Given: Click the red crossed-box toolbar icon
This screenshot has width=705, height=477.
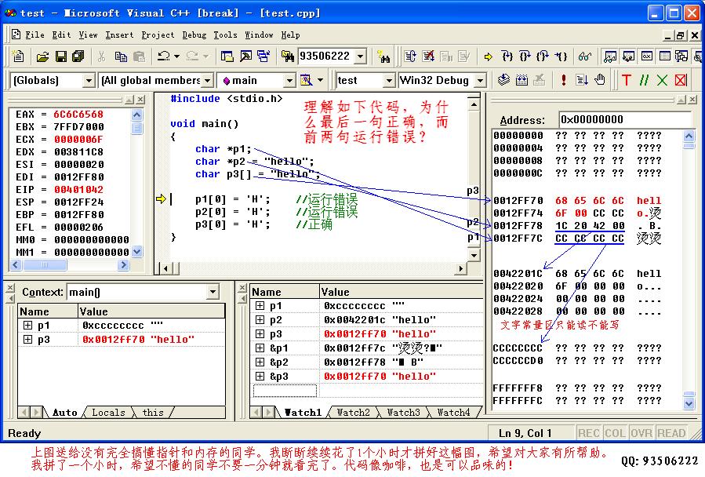Looking at the screenshot, I should click(681, 80).
